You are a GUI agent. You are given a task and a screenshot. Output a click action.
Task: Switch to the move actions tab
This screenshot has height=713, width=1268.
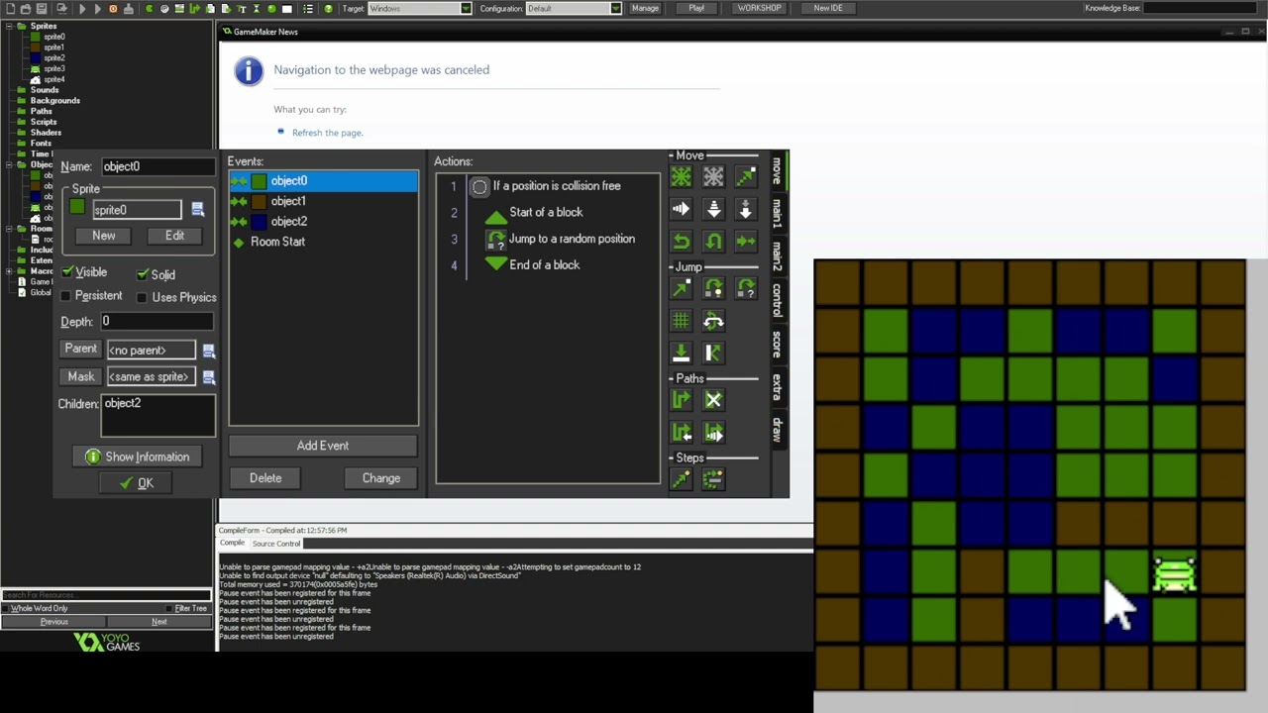tap(777, 170)
